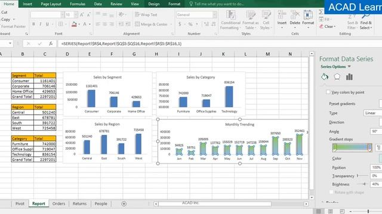Expand the Series Options dropdown arrow
The image size is (382, 214).
349,67
